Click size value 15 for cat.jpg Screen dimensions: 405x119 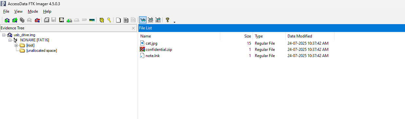[249, 43]
